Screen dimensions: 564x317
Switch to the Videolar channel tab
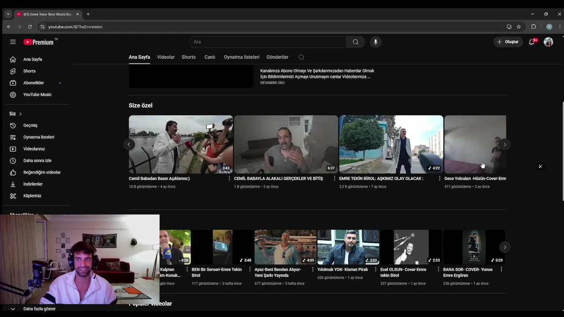click(166, 57)
